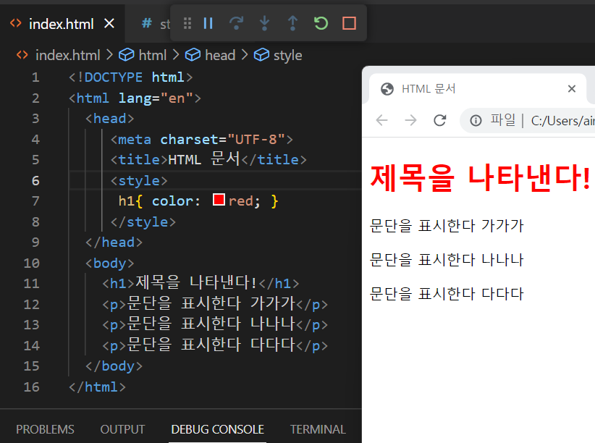Click the cube icon before style breadcrumb
595x443 pixels.
(x=261, y=55)
